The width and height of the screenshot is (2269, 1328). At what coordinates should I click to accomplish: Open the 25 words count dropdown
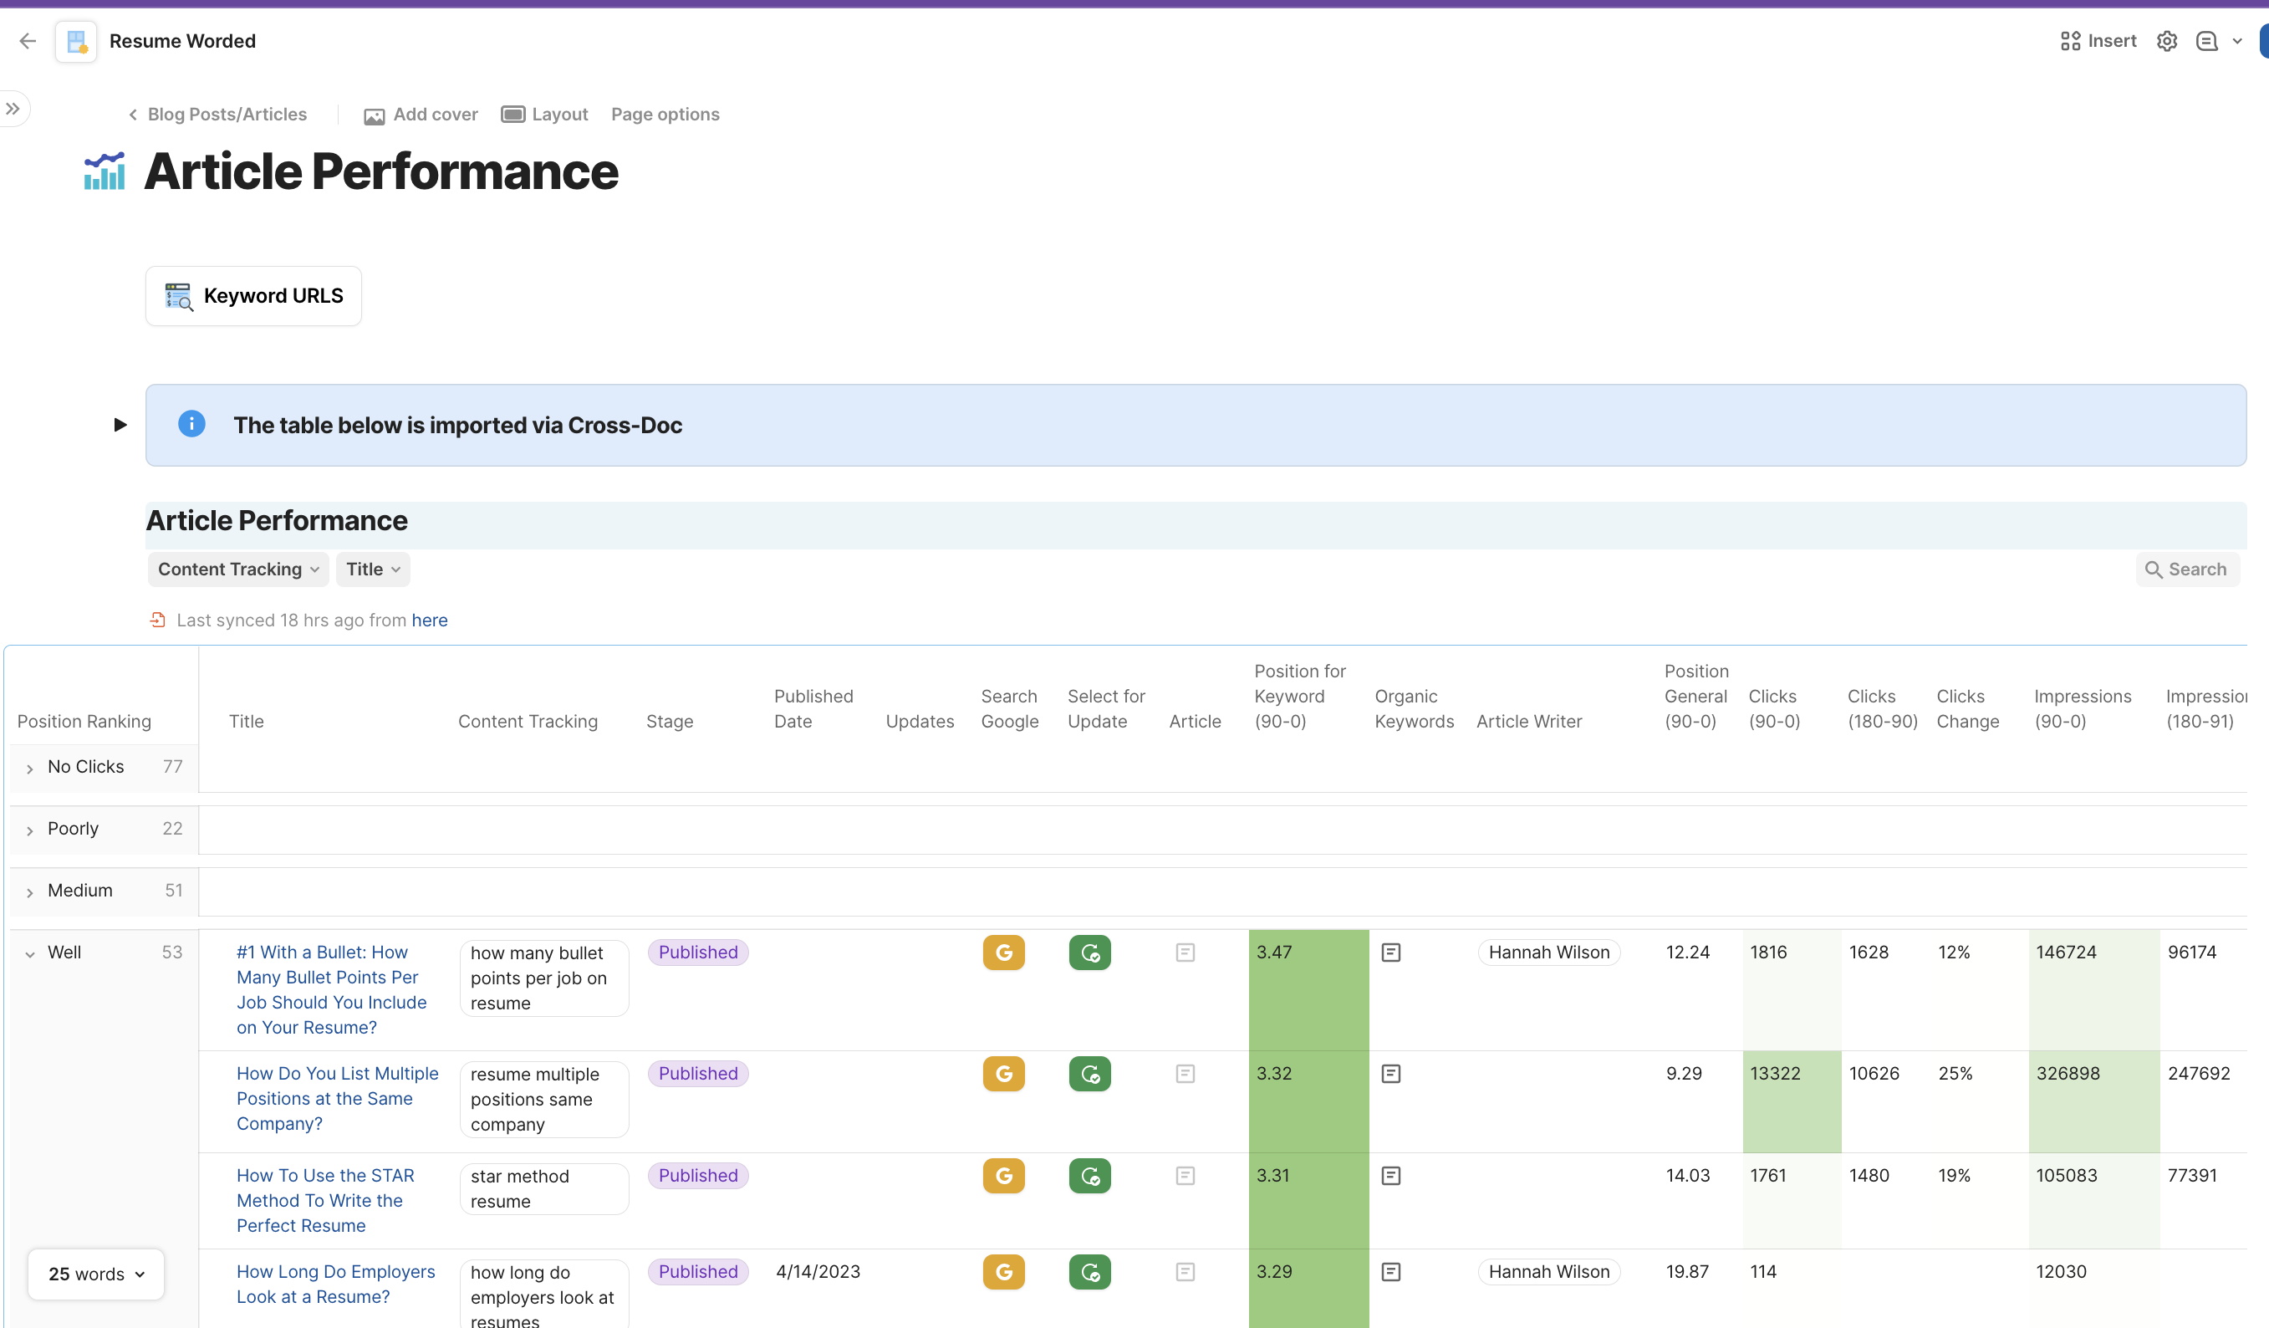[x=96, y=1274]
